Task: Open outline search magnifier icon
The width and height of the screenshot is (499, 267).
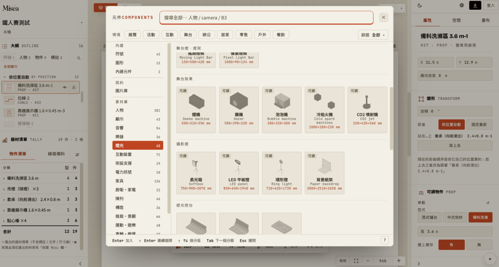Action: click(78, 58)
